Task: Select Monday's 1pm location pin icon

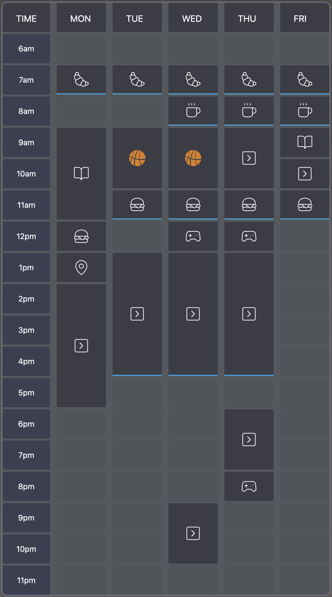Action: [81, 268]
